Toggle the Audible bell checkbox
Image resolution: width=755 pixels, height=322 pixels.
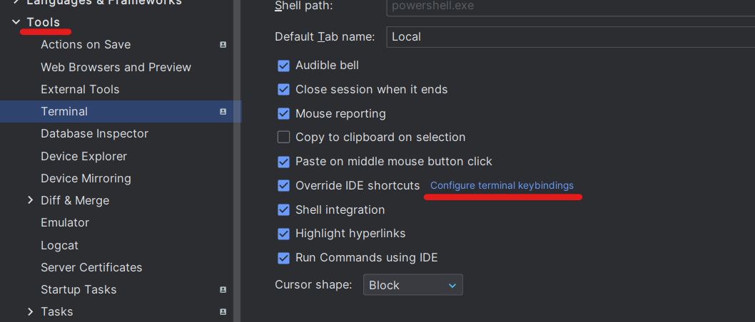283,66
